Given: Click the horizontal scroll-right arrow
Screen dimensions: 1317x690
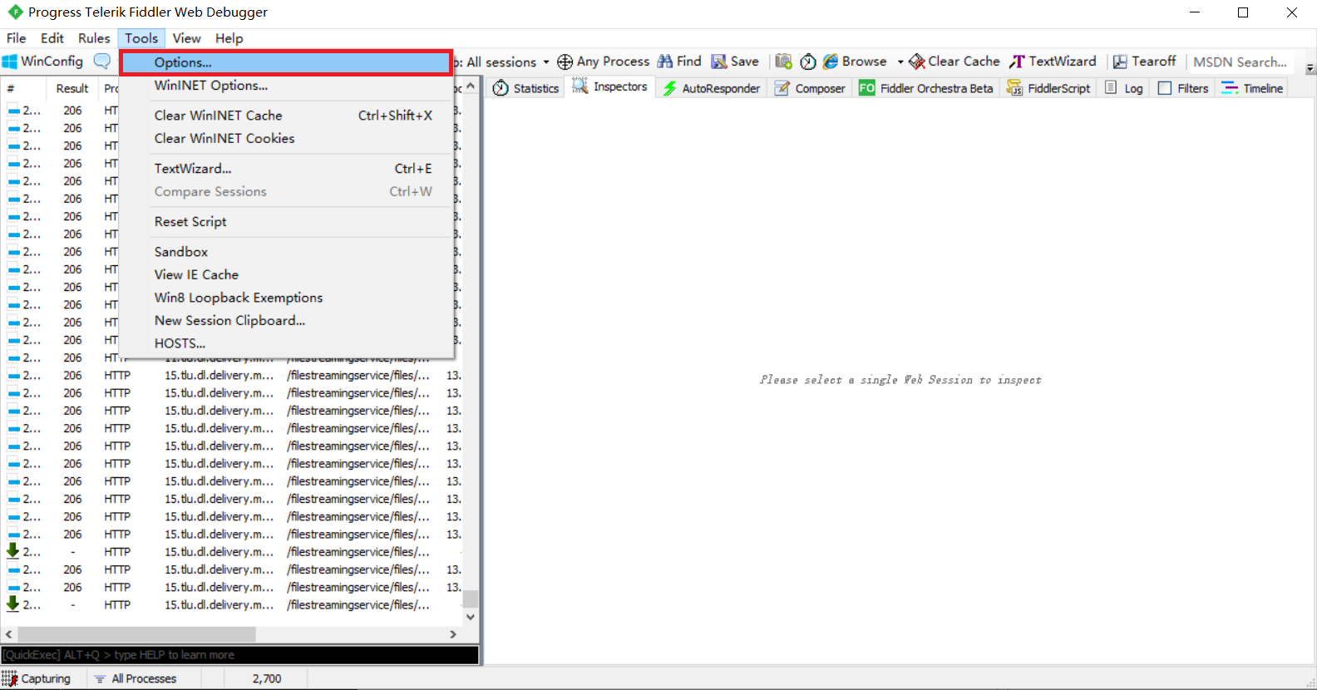Looking at the screenshot, I should [x=453, y=634].
